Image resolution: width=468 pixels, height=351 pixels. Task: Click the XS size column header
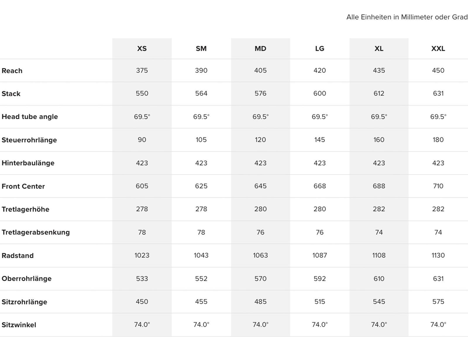tap(142, 49)
